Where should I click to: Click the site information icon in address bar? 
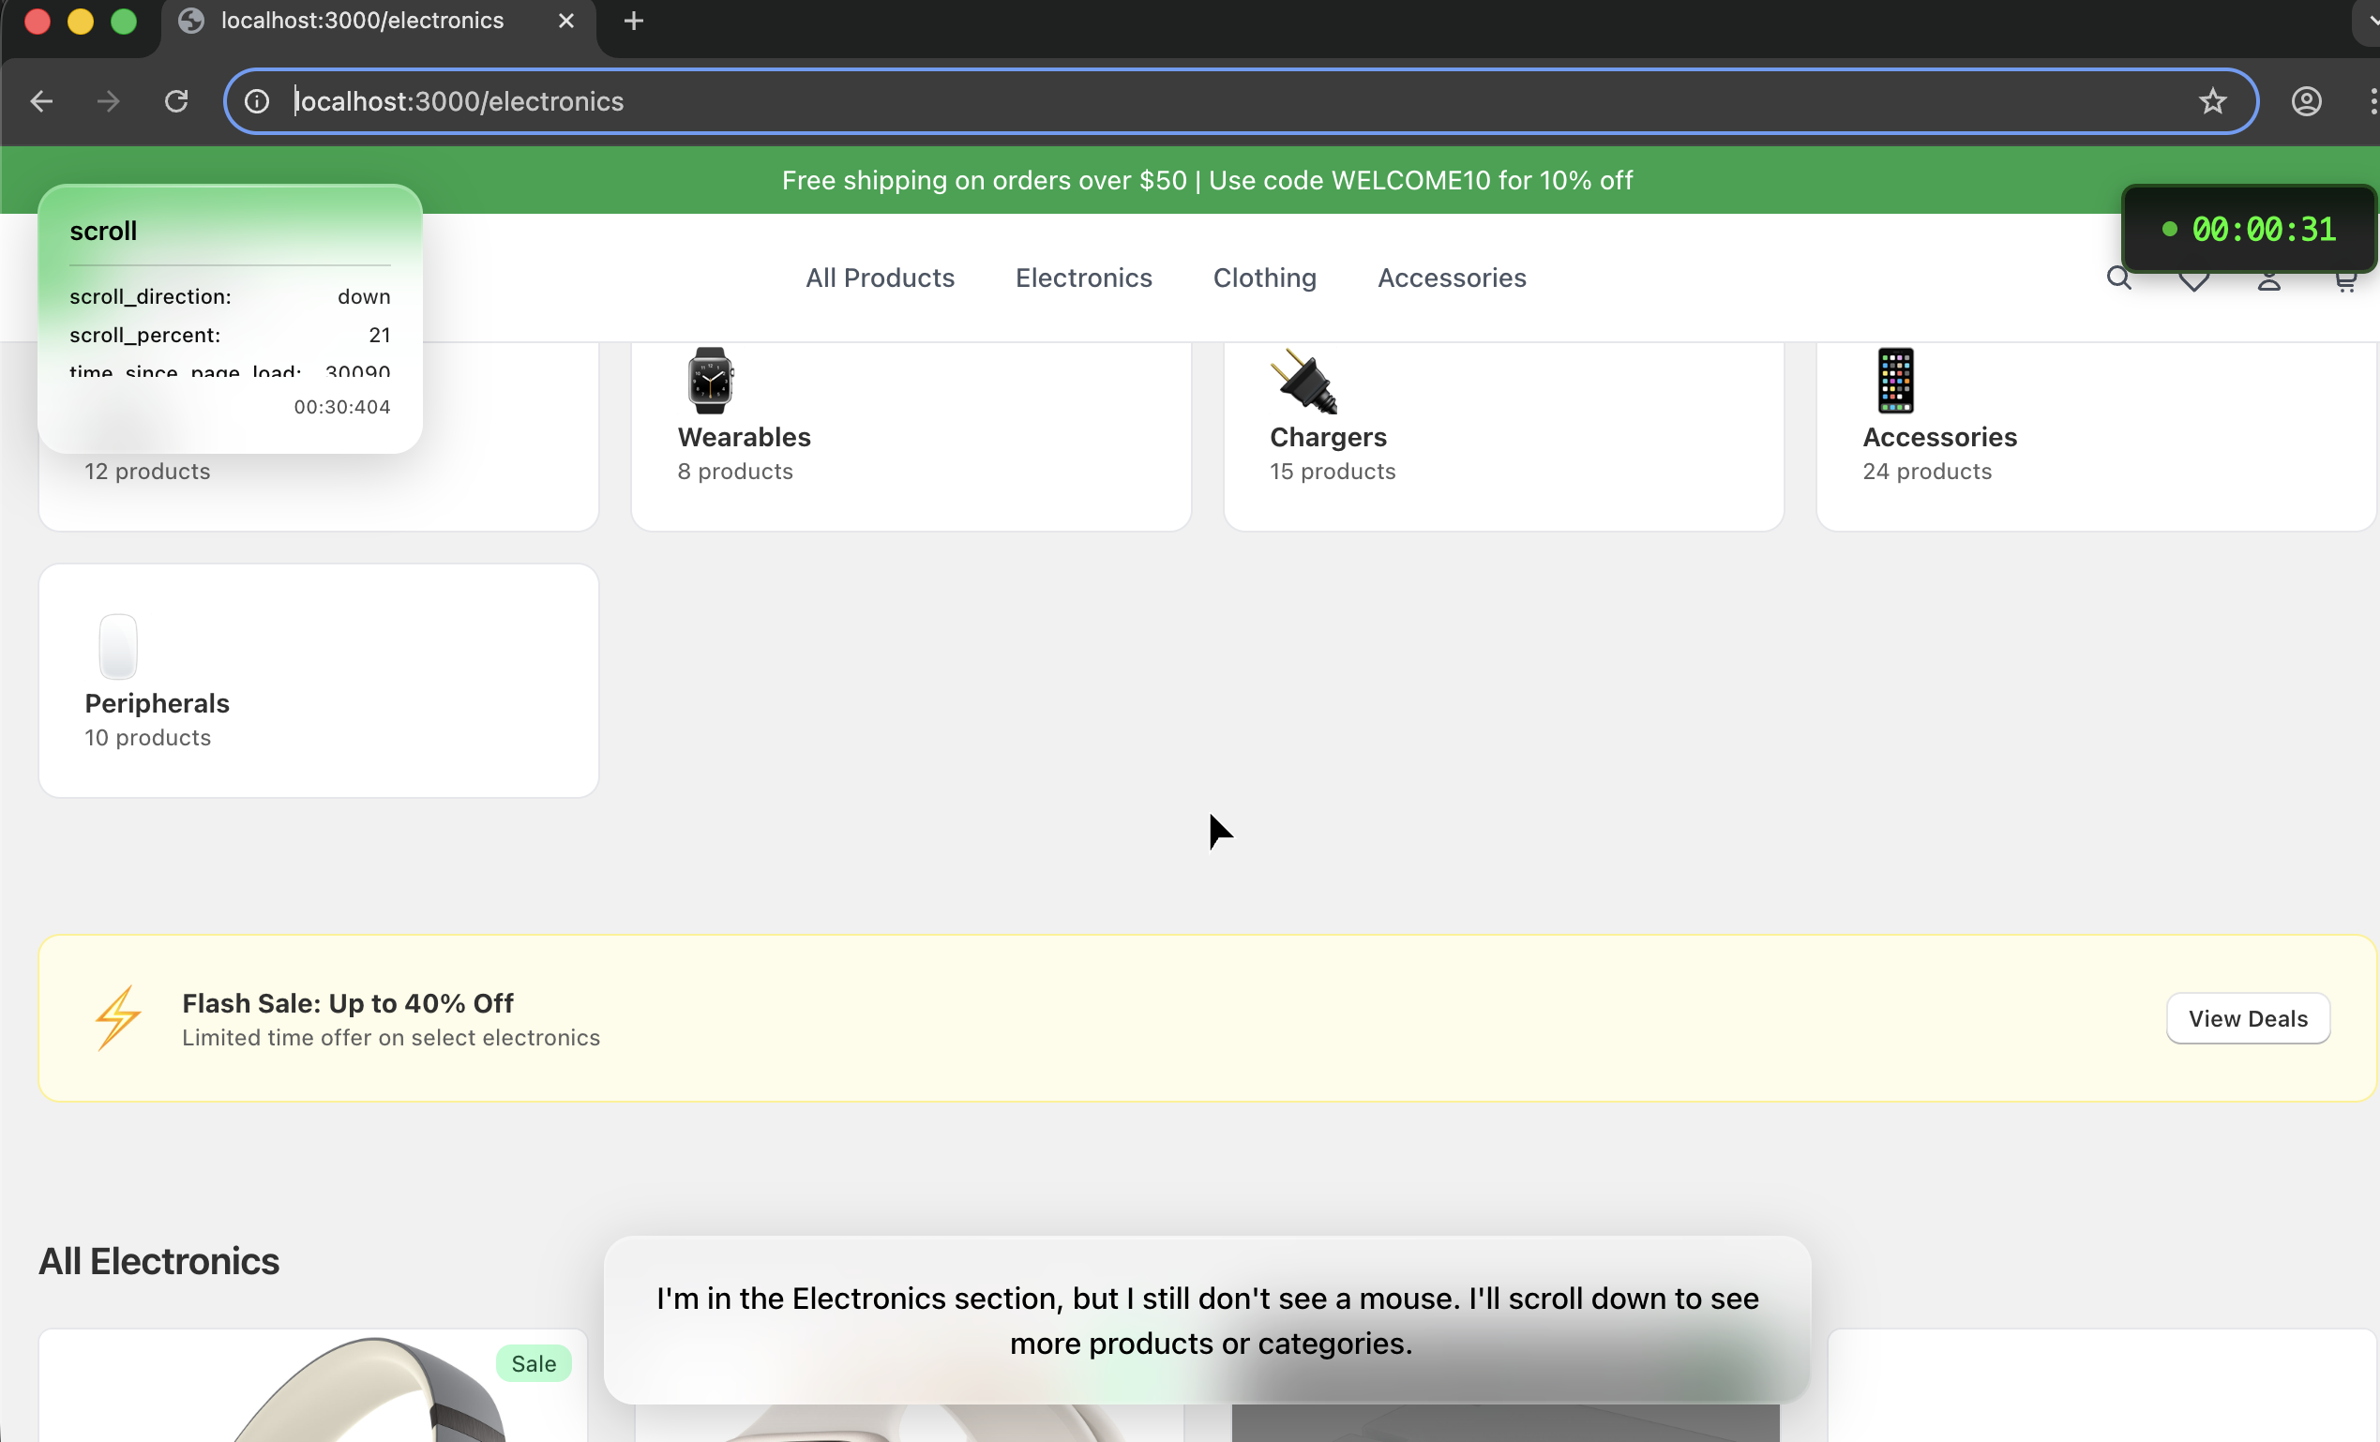[x=257, y=101]
